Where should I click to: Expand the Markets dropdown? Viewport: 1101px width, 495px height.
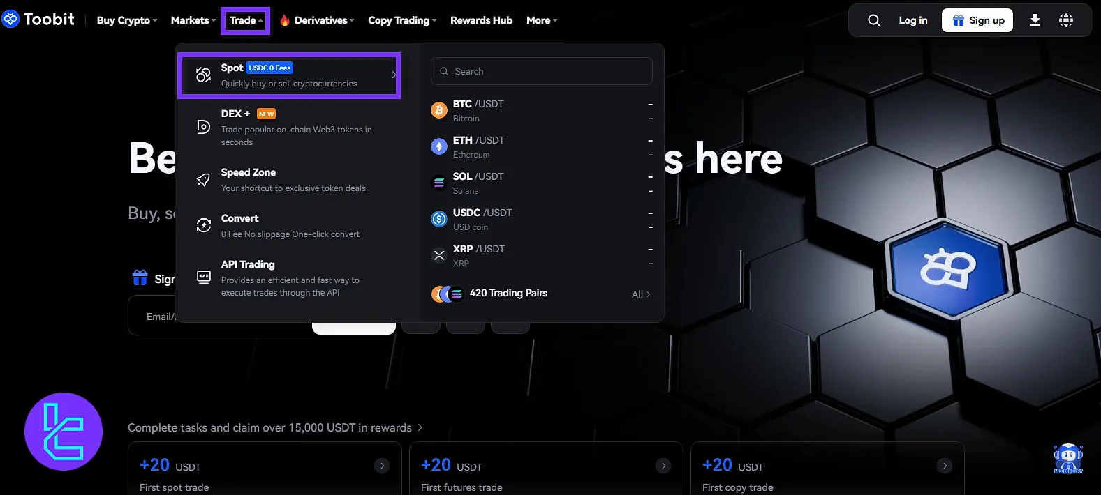tap(193, 20)
